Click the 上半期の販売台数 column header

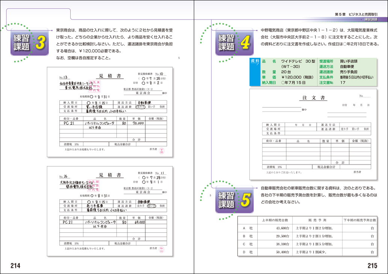(275, 220)
